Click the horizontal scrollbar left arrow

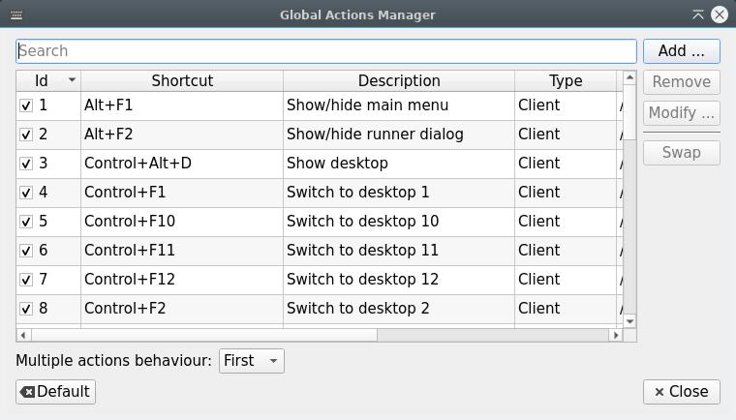tap(23, 335)
